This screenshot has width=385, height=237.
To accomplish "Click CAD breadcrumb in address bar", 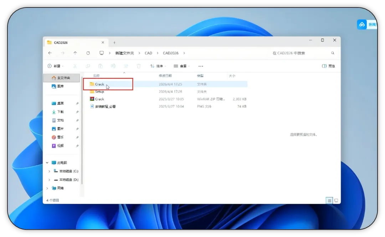I will point(148,53).
